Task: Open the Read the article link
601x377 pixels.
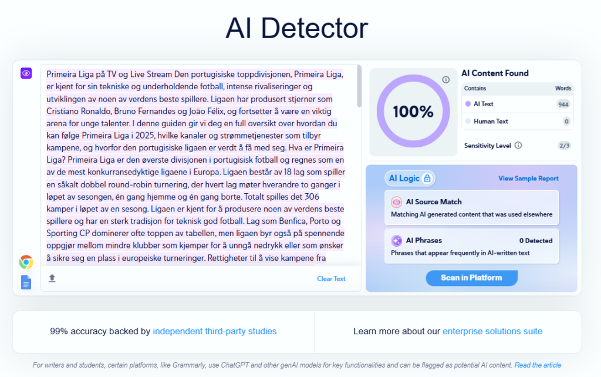Action: pyautogui.click(x=538, y=365)
